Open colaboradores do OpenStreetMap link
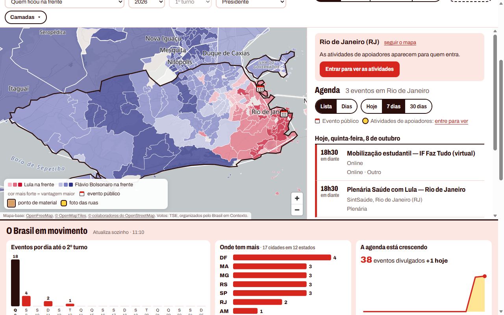This screenshot has width=504, height=315. click(x=121, y=216)
